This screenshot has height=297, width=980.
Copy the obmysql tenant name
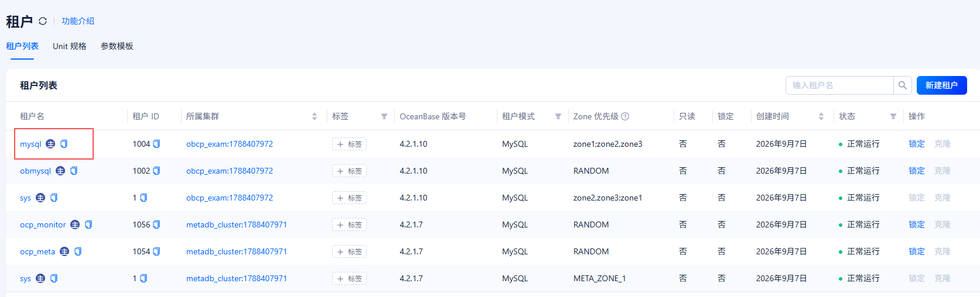[x=74, y=171]
